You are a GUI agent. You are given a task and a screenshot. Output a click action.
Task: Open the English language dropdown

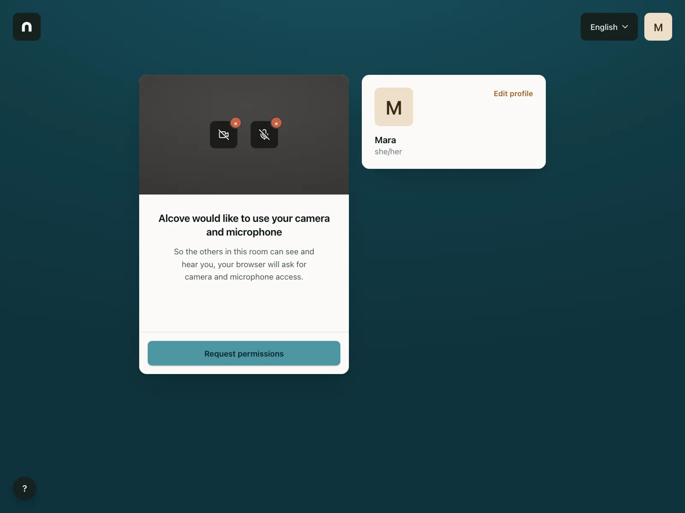609,27
